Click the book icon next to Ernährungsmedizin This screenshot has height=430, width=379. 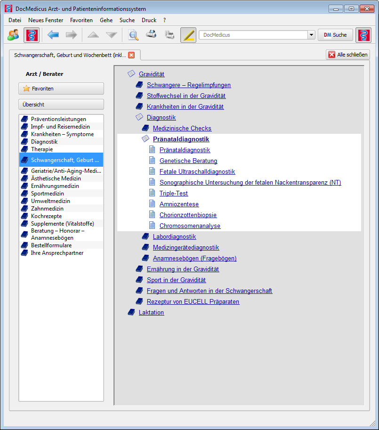pyautogui.click(x=24, y=186)
